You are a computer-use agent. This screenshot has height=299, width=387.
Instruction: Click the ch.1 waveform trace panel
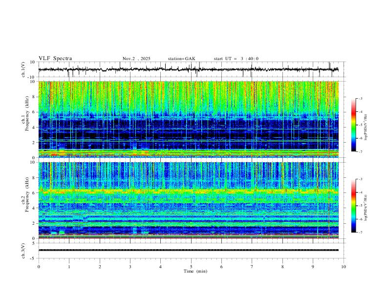point(191,69)
